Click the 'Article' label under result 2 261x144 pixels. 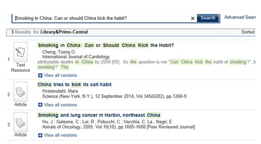point(20,105)
